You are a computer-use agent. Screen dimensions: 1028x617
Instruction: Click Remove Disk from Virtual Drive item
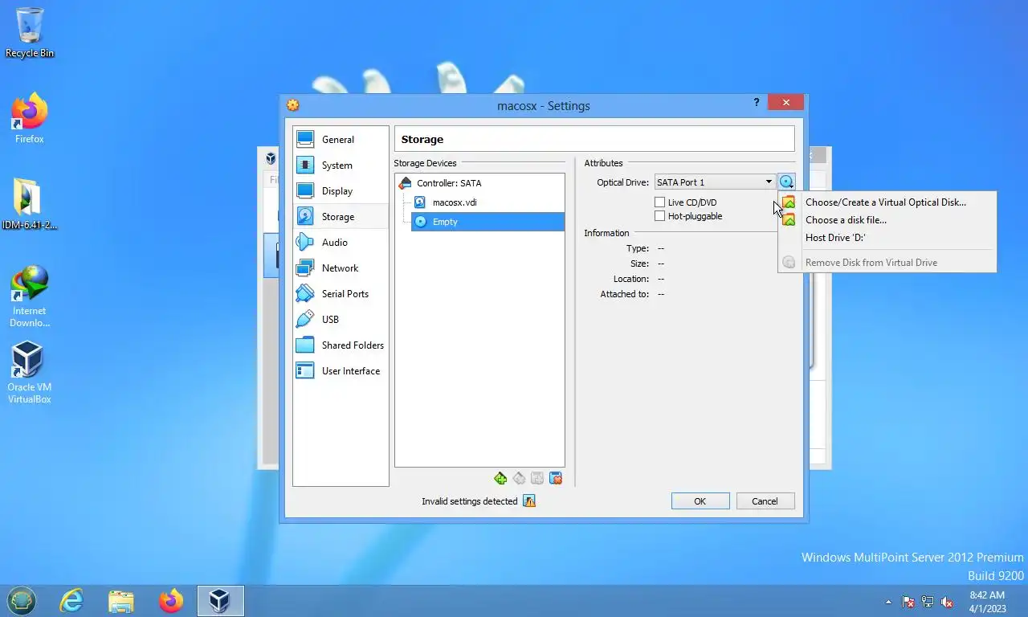(x=887, y=263)
